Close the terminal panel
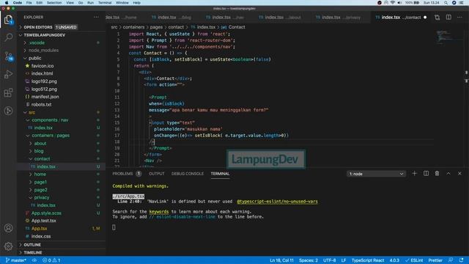Screen dimensions: 469x264 tap(459, 174)
